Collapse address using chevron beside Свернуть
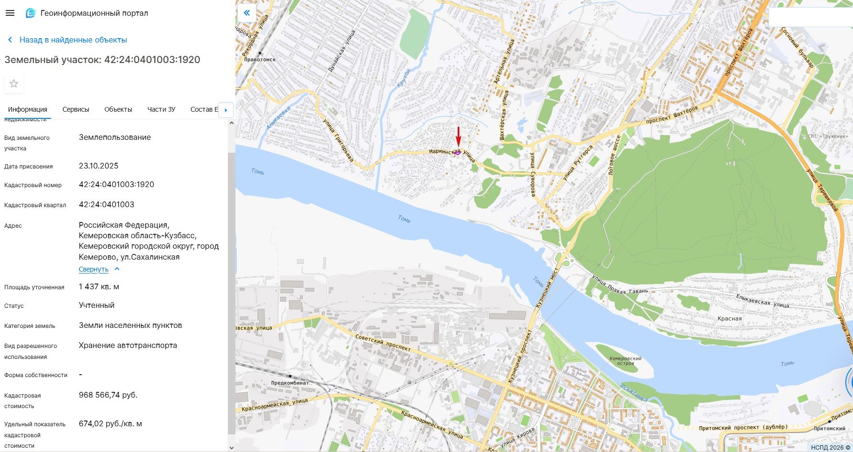This screenshot has height=452, width=853. (117, 269)
